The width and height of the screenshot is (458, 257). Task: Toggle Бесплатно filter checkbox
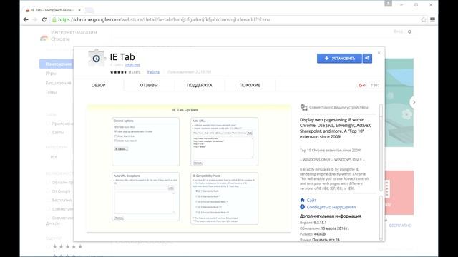48,200
